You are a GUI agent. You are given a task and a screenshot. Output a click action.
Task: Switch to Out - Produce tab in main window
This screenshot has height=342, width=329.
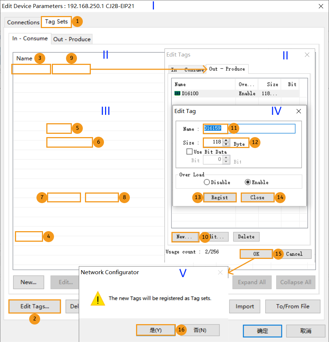[x=72, y=39]
